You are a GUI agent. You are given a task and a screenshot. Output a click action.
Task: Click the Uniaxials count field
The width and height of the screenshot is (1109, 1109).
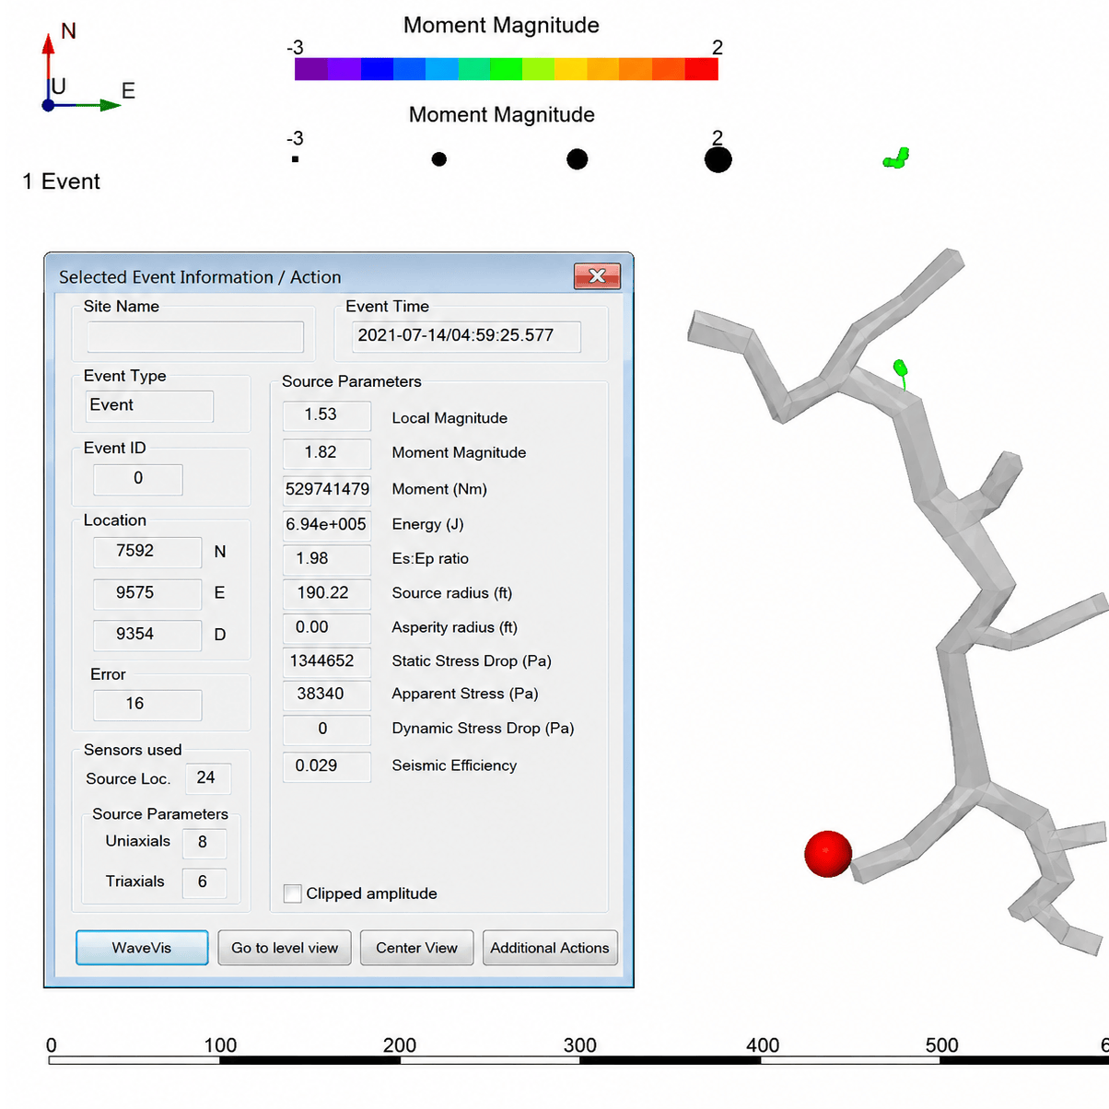204,843
